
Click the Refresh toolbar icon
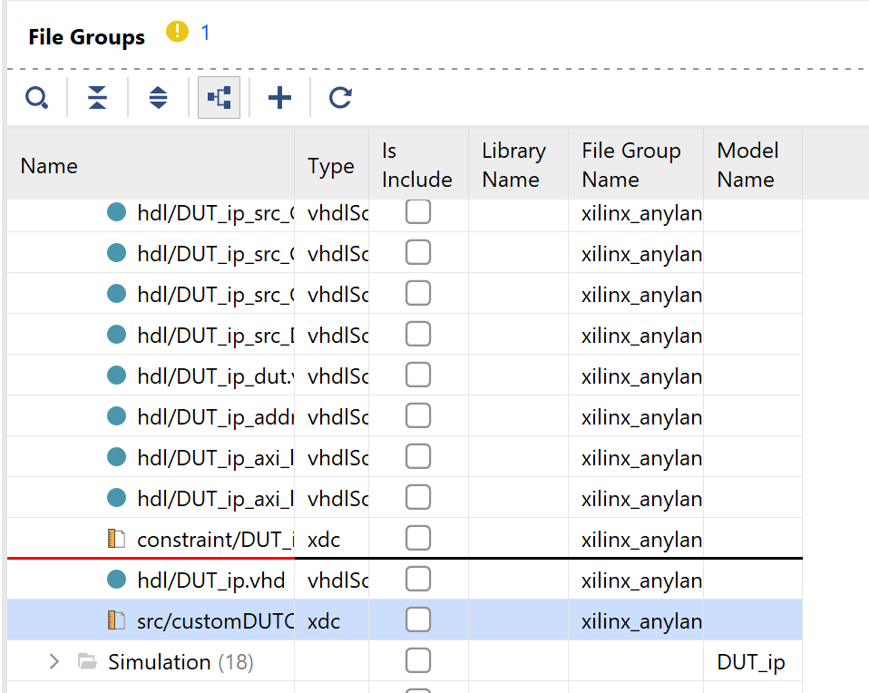(x=340, y=98)
